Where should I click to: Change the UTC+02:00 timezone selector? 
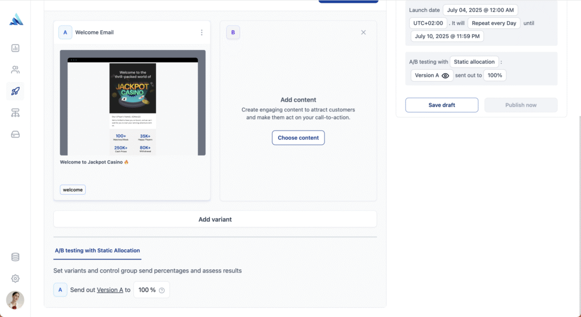pyautogui.click(x=428, y=23)
